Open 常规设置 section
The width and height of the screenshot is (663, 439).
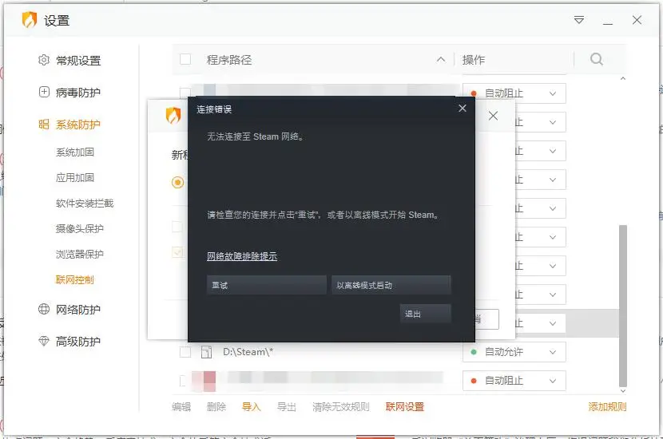tap(78, 61)
